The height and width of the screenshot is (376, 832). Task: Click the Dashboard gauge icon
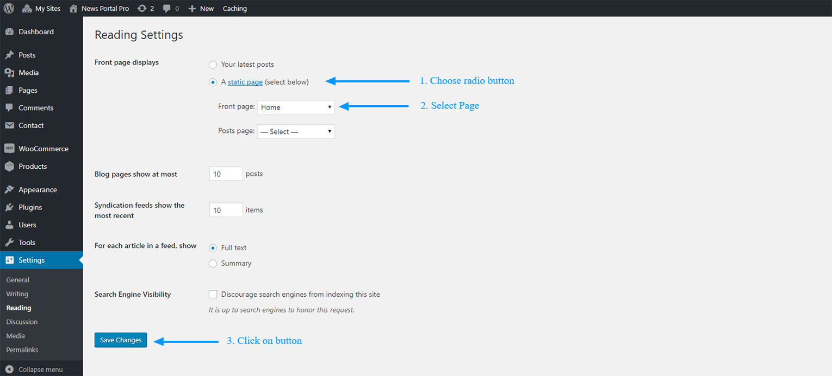click(9, 31)
